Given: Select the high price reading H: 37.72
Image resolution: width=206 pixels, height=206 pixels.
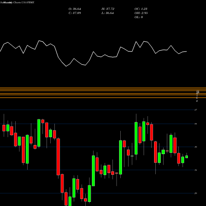Looking at the screenshot, I should click(x=108, y=9).
